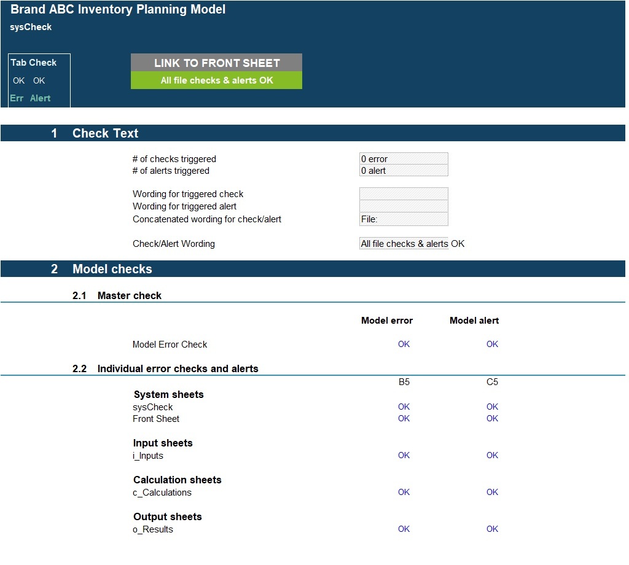Click the 'Check Text' section header

coord(105,133)
